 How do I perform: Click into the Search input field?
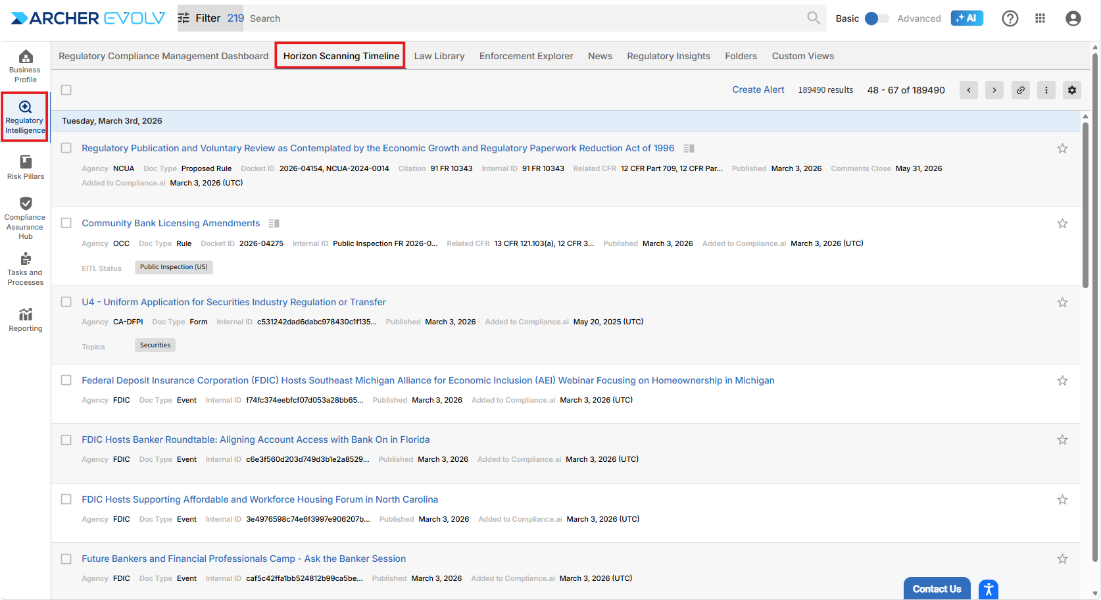[x=526, y=18]
